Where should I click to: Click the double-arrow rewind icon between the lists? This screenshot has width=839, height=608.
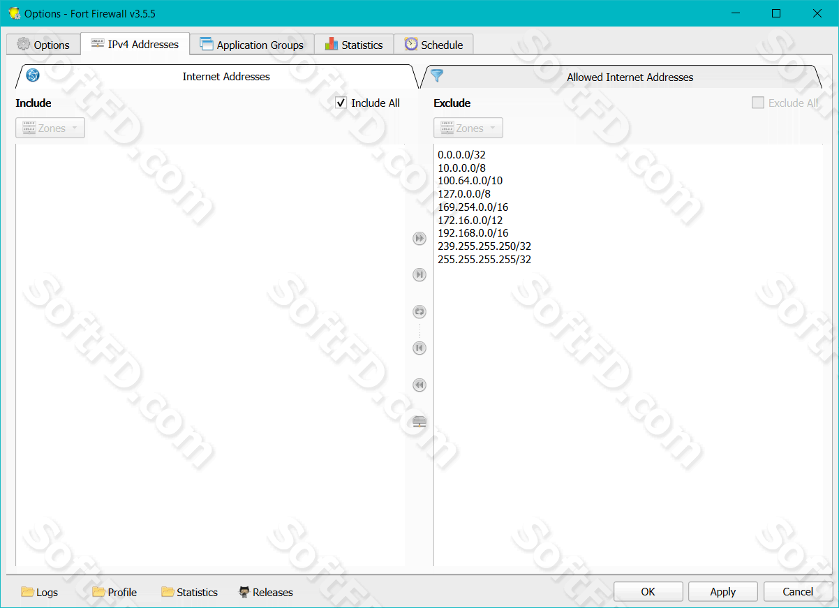[x=419, y=385]
